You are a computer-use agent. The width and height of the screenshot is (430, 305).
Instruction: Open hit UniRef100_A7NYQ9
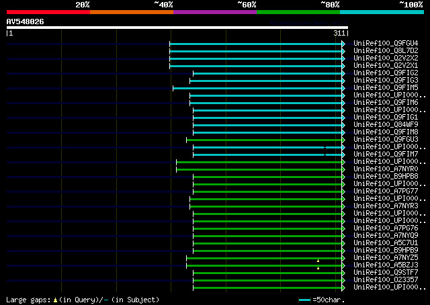386,236
